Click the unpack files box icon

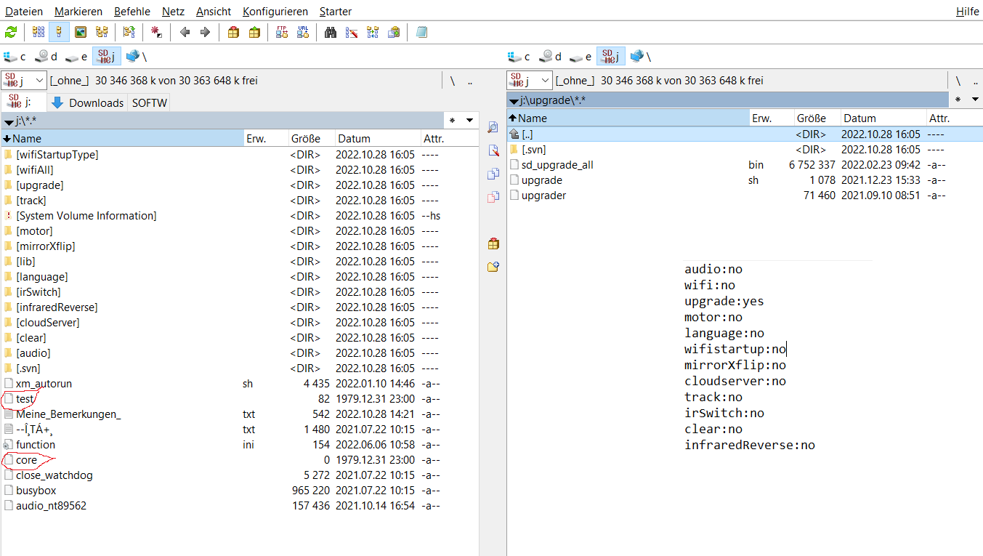pos(254,32)
